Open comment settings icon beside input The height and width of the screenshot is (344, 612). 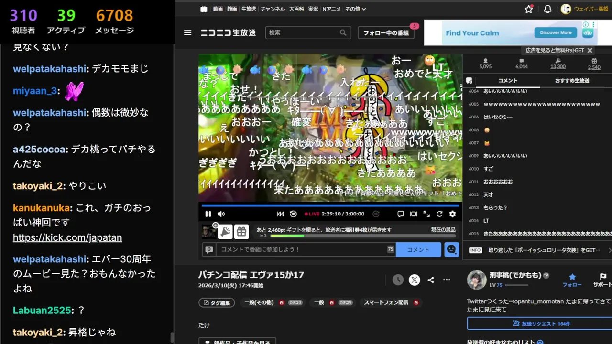click(x=209, y=249)
